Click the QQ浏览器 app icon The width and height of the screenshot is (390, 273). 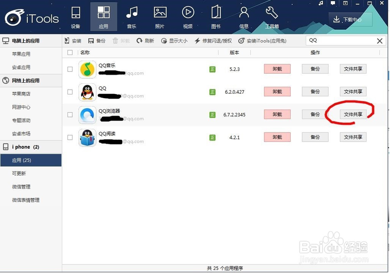(87, 115)
